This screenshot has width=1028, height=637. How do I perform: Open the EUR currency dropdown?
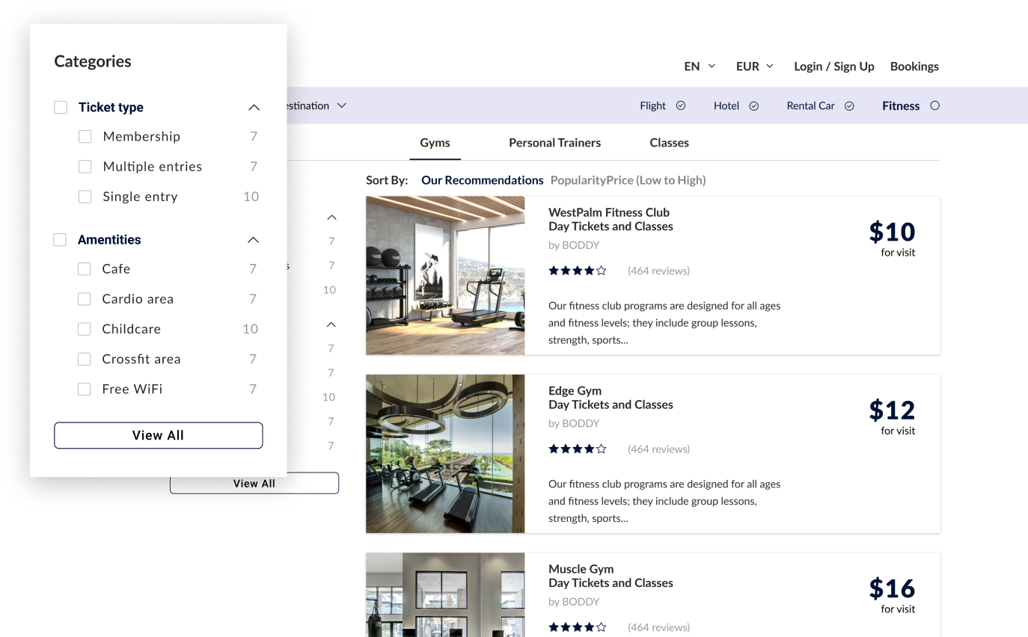coord(754,67)
